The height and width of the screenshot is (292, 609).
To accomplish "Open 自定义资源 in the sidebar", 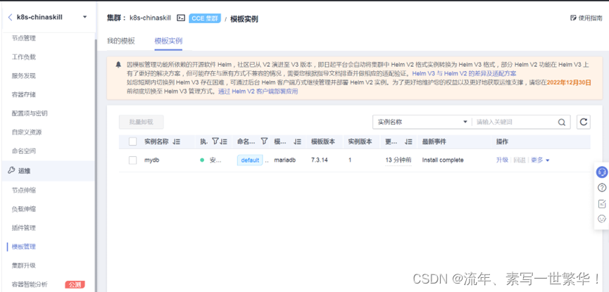I will tap(27, 132).
